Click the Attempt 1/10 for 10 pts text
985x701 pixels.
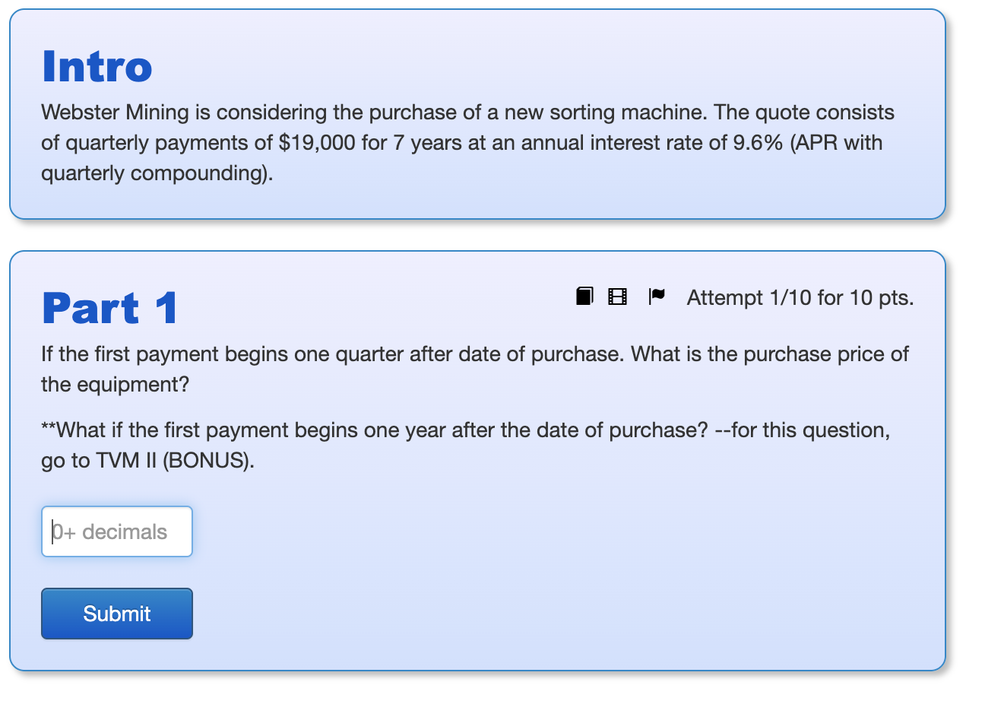[800, 297]
